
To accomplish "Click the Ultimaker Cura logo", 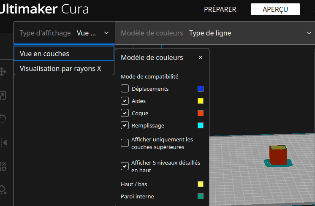I will 44,9.
